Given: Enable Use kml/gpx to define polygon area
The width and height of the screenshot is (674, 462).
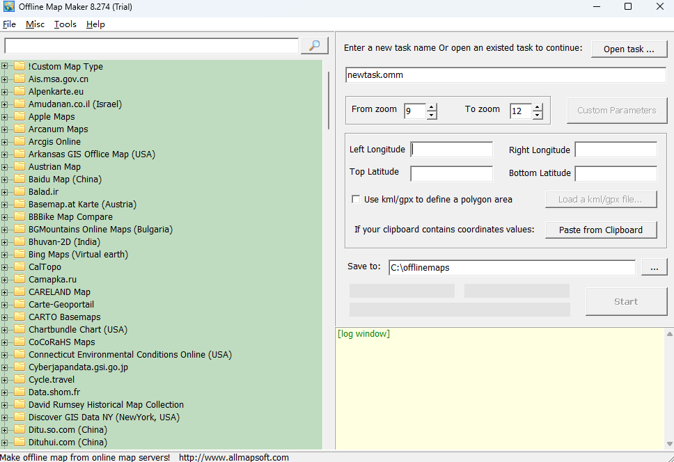Looking at the screenshot, I should click(x=356, y=200).
